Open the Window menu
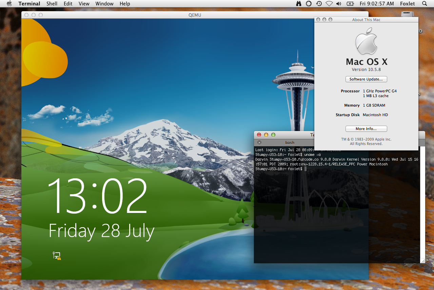This screenshot has width=434, height=290. [x=104, y=4]
